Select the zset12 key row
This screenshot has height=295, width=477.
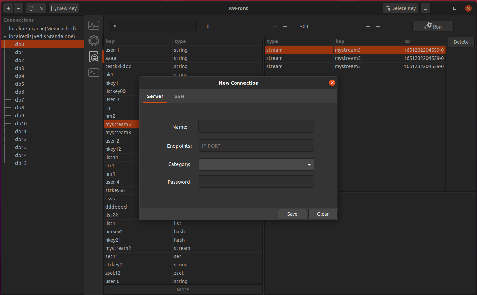(183, 273)
